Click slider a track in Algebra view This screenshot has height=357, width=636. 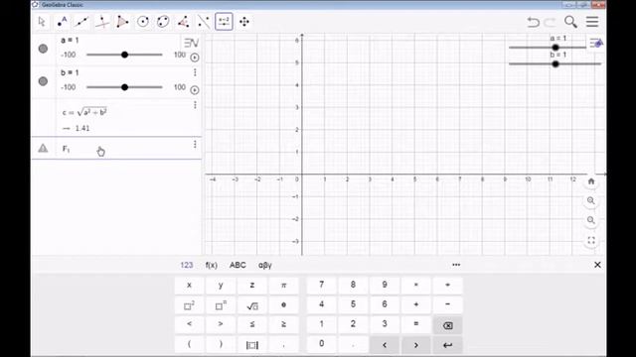pyautogui.click(x=124, y=55)
